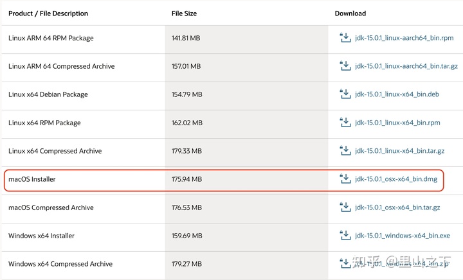Click download icon in Windows x64 Compressed Archive row
Image resolution: width=463 pixels, height=280 pixels.
point(345,263)
